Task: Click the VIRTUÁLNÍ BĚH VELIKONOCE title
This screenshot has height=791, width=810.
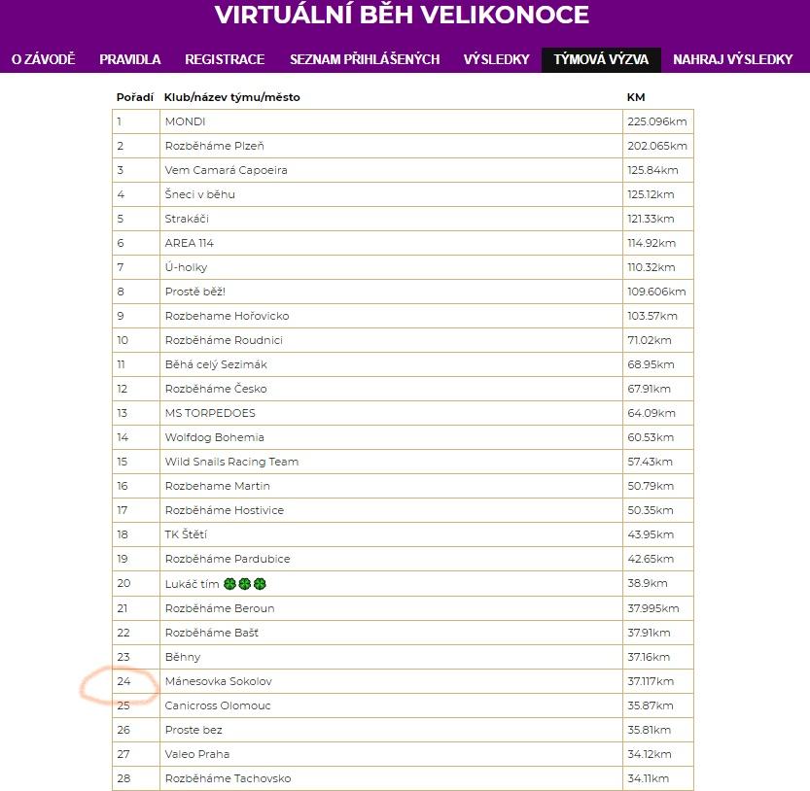Action: pos(402,16)
